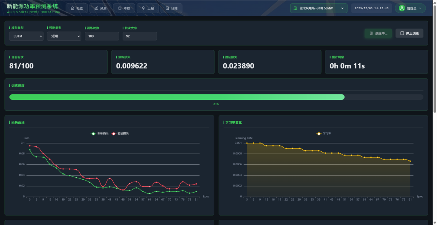Expand the 张北风电场 station selector
The width and height of the screenshot is (437, 225).
pos(319,8)
